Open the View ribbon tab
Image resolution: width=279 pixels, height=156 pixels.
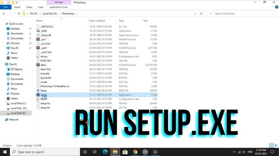(41, 7)
